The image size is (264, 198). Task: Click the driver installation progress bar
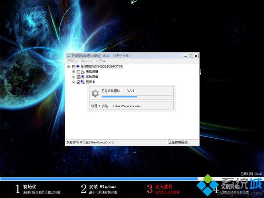[x=136, y=95]
